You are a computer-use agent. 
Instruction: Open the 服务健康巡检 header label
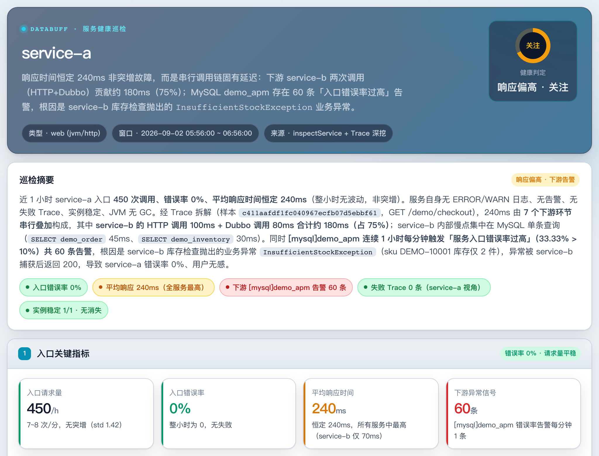coord(104,29)
